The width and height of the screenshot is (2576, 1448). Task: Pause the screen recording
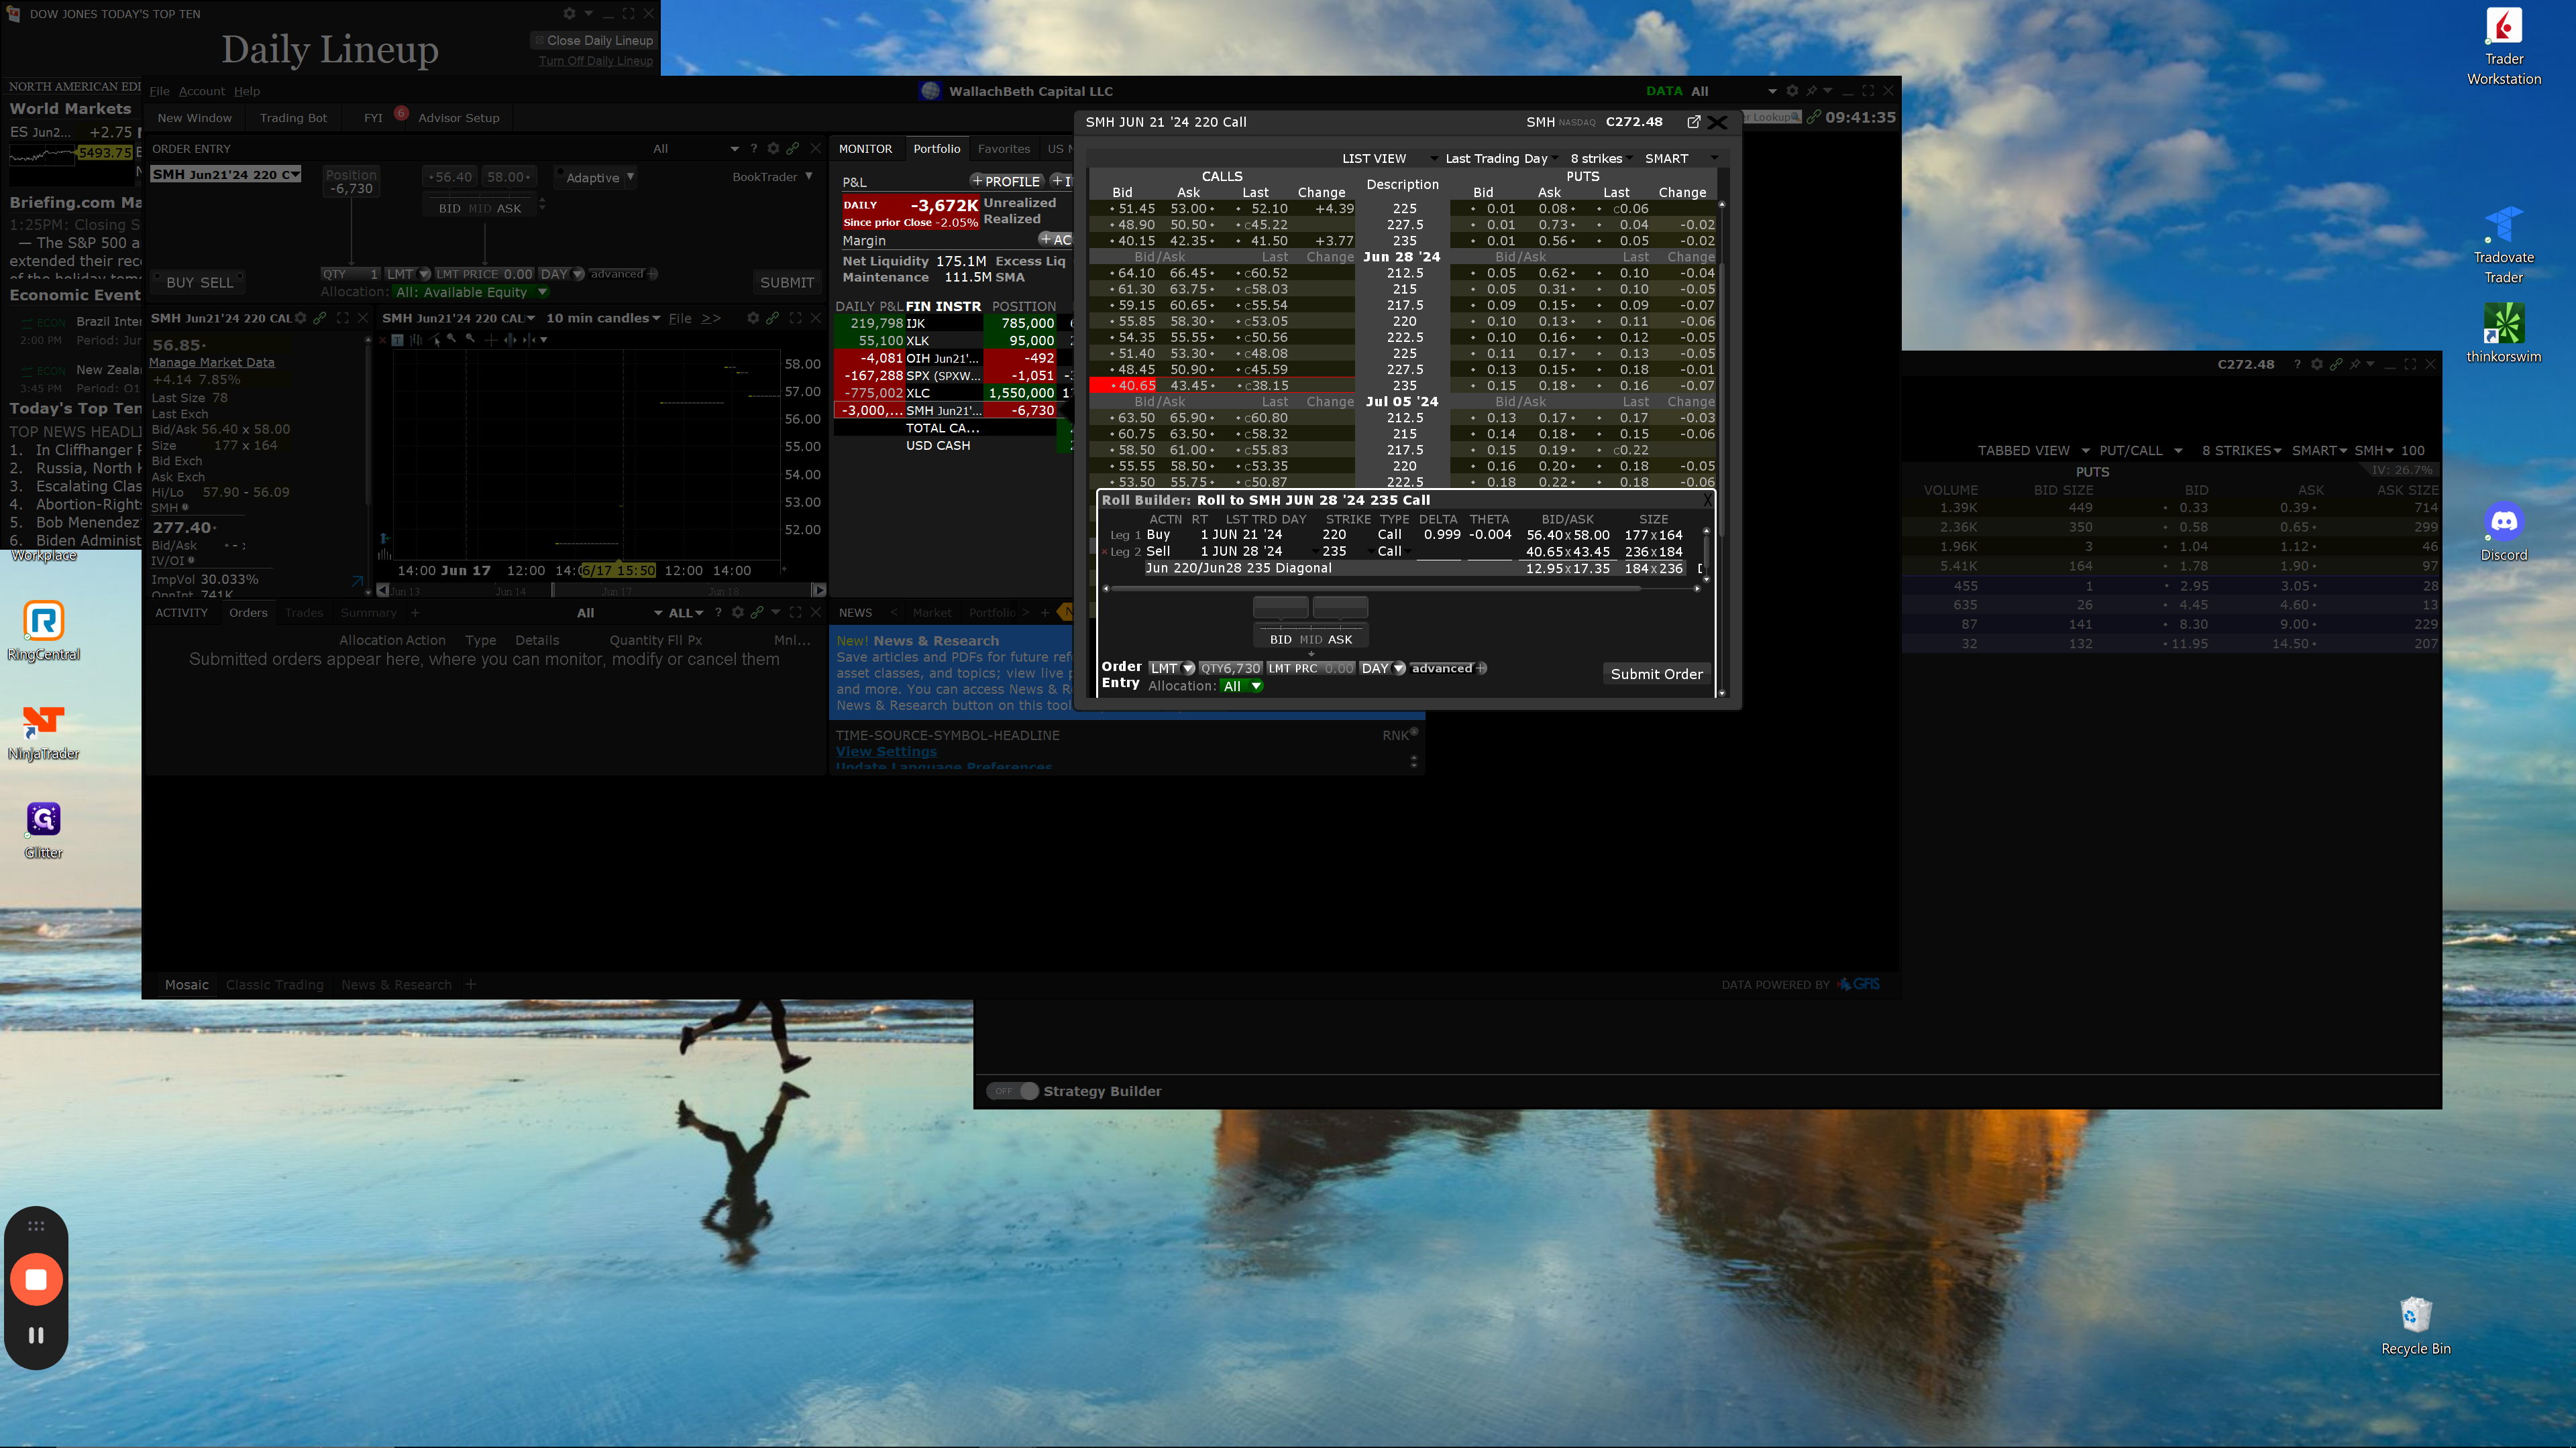click(36, 1335)
